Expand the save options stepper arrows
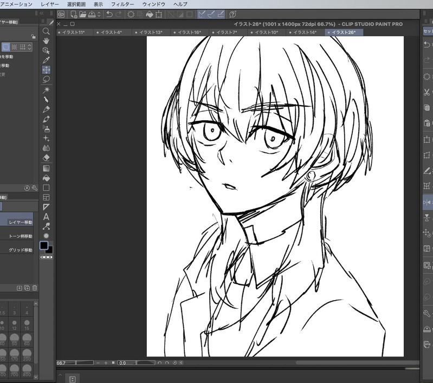433x383 pixels. point(99,14)
